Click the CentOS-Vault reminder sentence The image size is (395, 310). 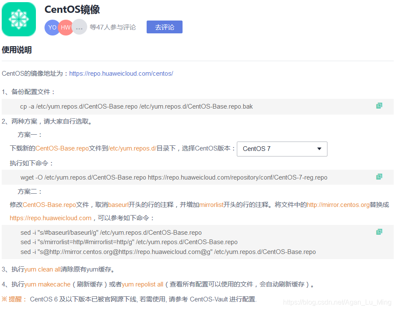[x=143, y=299]
